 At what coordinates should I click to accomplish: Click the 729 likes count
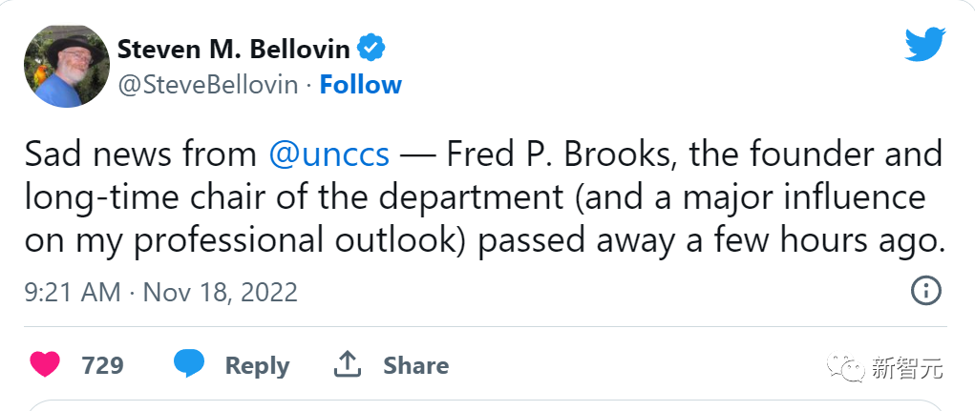tap(102, 365)
